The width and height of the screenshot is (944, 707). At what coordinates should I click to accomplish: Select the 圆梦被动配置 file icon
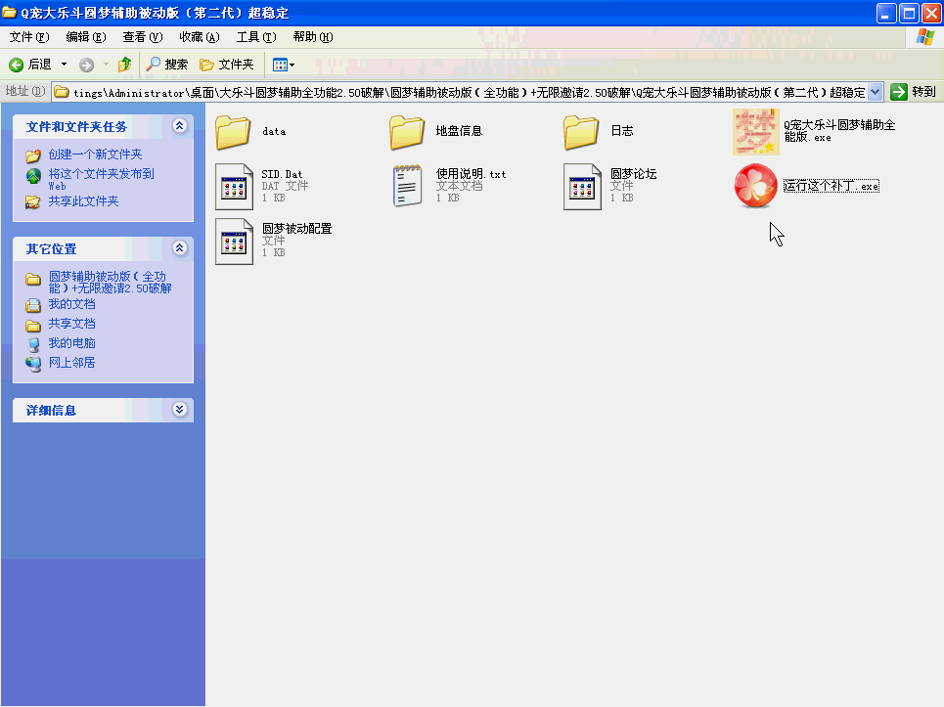click(234, 242)
